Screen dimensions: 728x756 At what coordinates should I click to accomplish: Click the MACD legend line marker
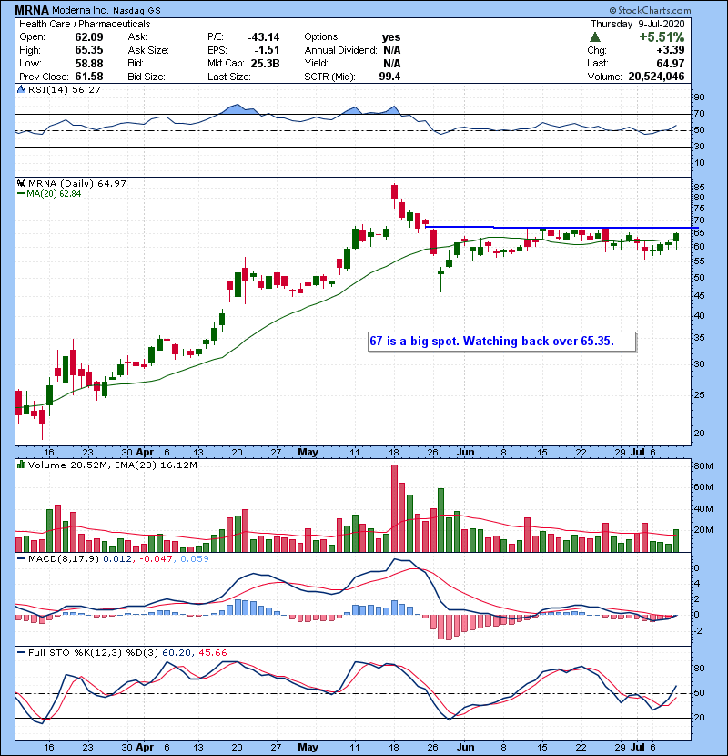21,559
